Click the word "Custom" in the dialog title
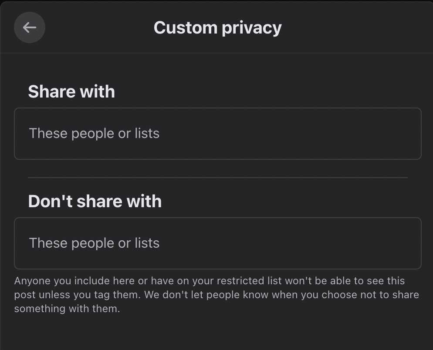This screenshot has height=350, width=433. point(185,28)
